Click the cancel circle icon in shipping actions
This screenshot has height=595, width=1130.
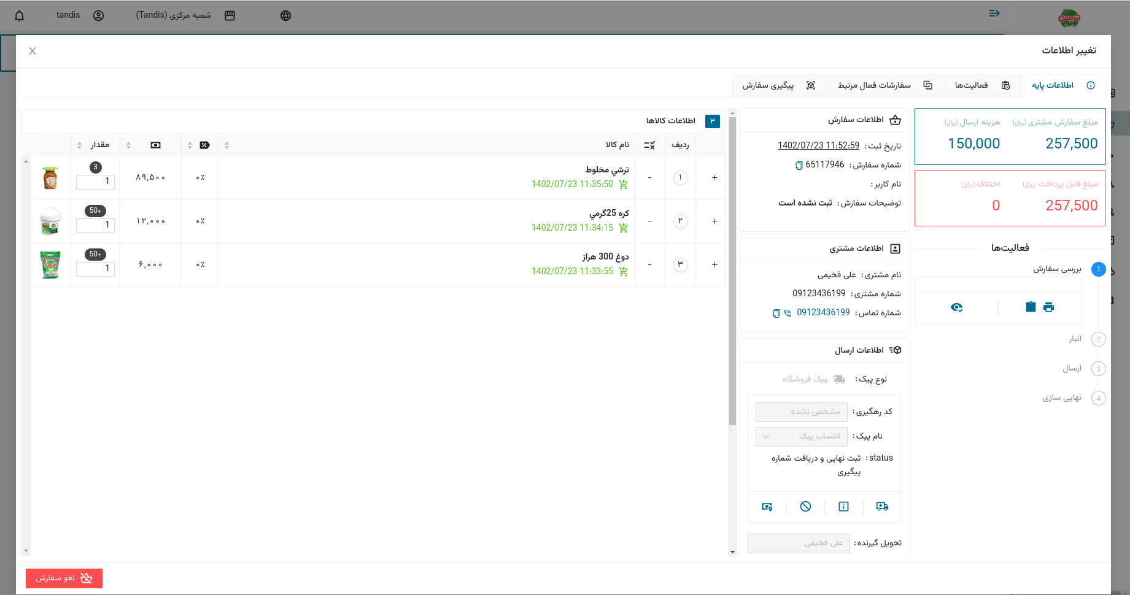(805, 507)
